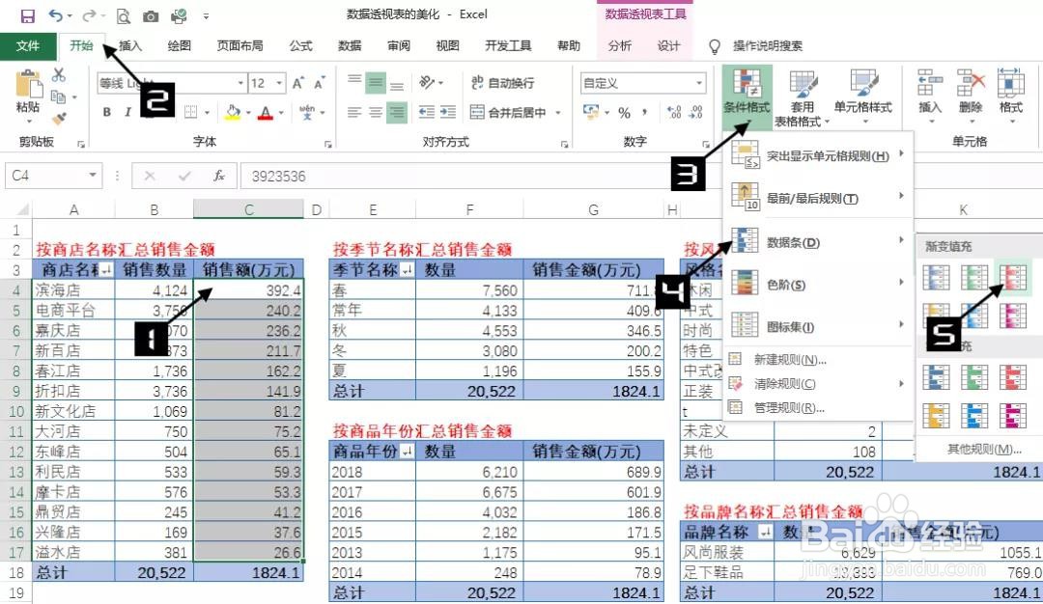
Task: Click the comma style icon
Action: click(x=644, y=112)
